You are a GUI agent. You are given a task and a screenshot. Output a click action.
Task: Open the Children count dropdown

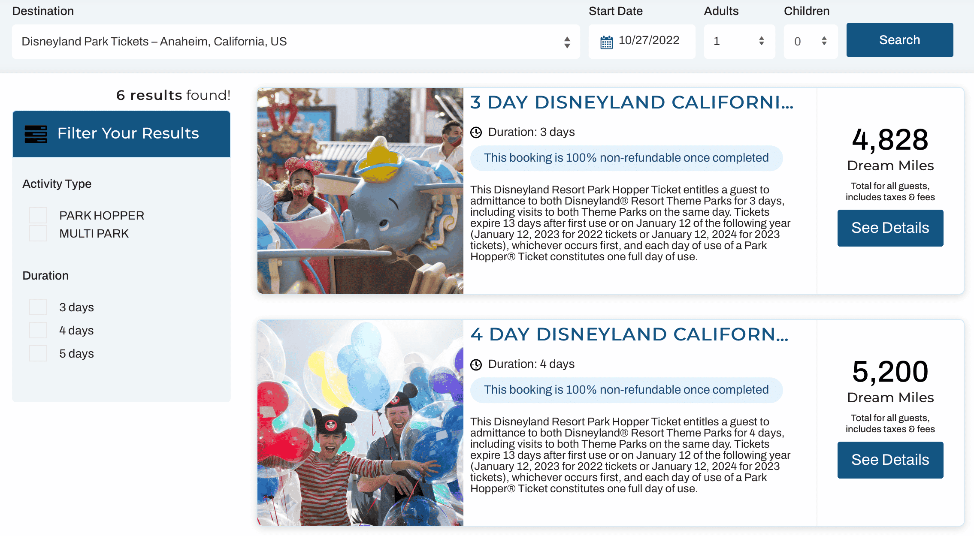point(810,42)
